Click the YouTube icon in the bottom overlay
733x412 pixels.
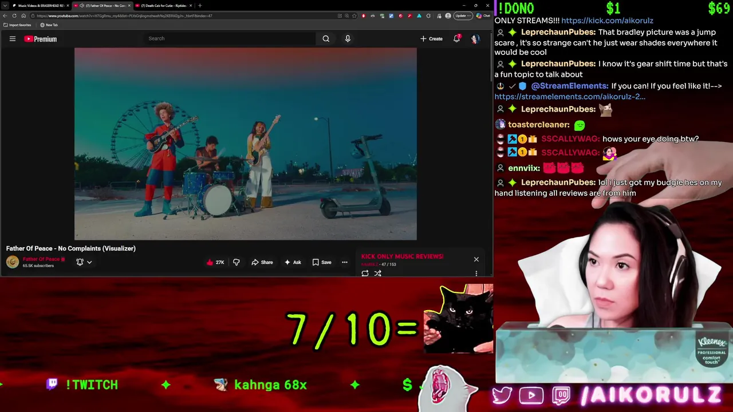click(x=531, y=395)
